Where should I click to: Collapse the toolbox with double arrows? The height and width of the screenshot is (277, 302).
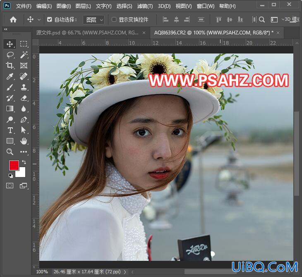pyautogui.click(x=6, y=29)
